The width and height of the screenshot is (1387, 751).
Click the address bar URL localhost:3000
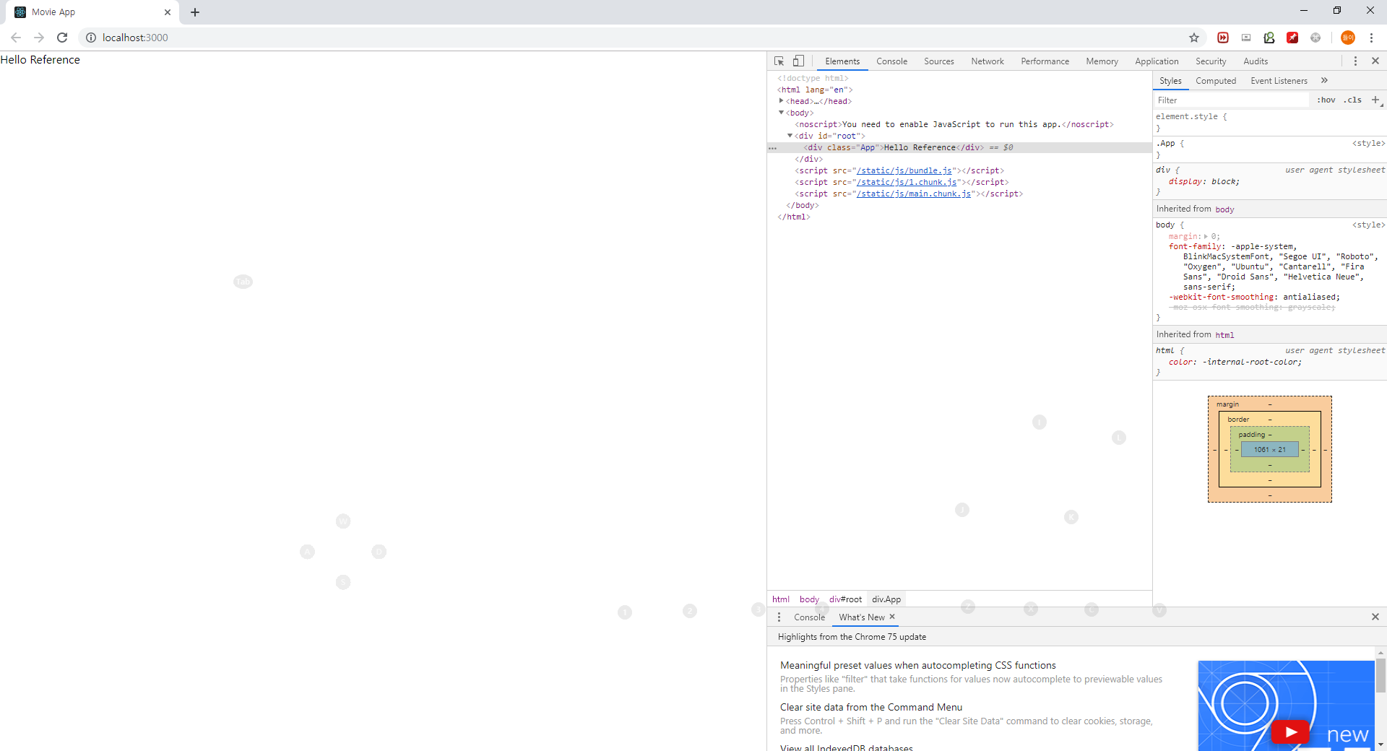(x=135, y=38)
